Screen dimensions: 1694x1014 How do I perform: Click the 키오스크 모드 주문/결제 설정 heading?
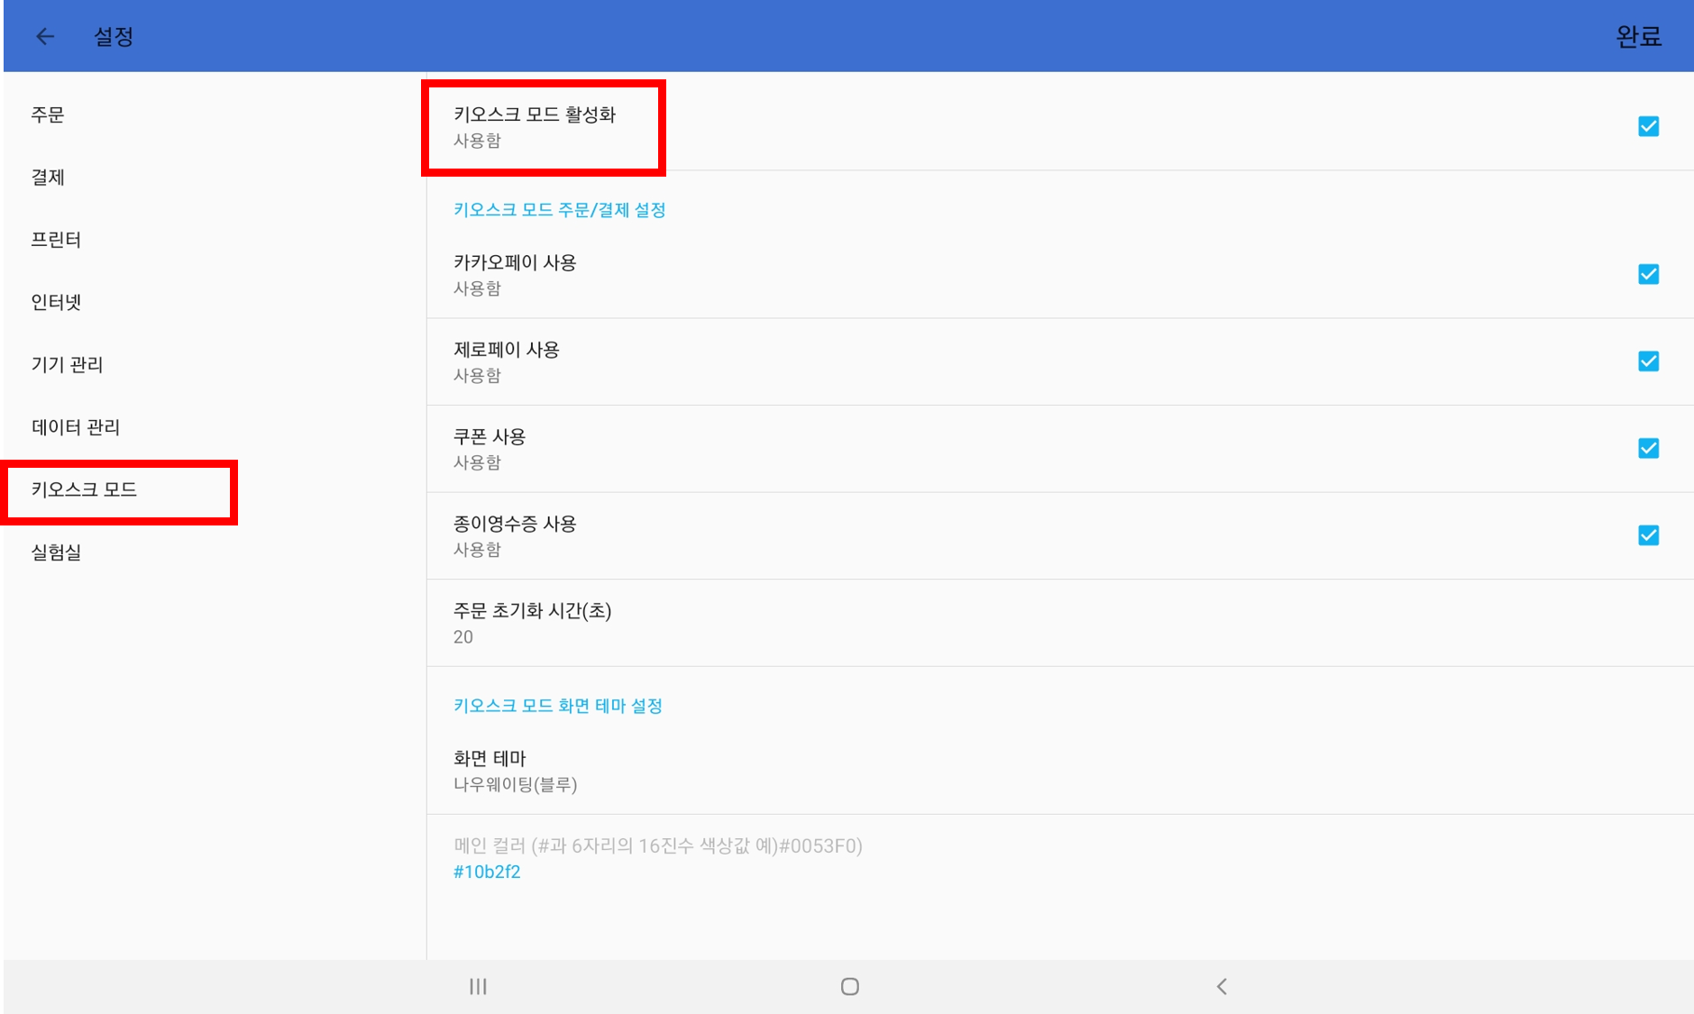pos(559,210)
